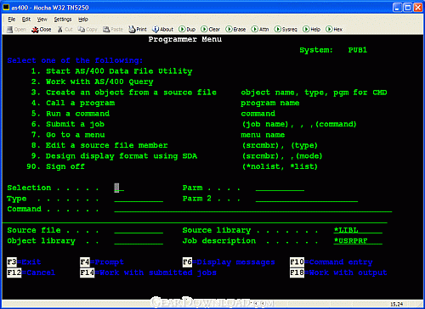Click the Copy toolbar icon
The width and height of the screenshot is (425, 309).
coord(88,29)
